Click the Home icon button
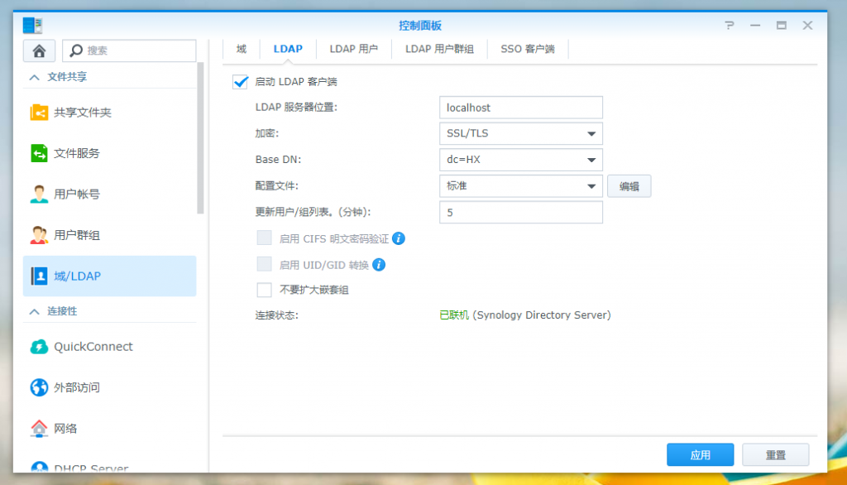847x485 pixels. pos(39,50)
